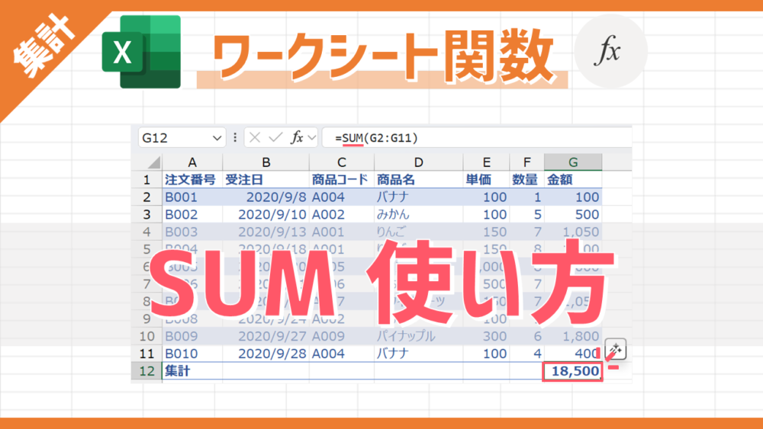The image size is (763, 429).
Task: Click the Name Box showing G12
Action: tap(182, 138)
